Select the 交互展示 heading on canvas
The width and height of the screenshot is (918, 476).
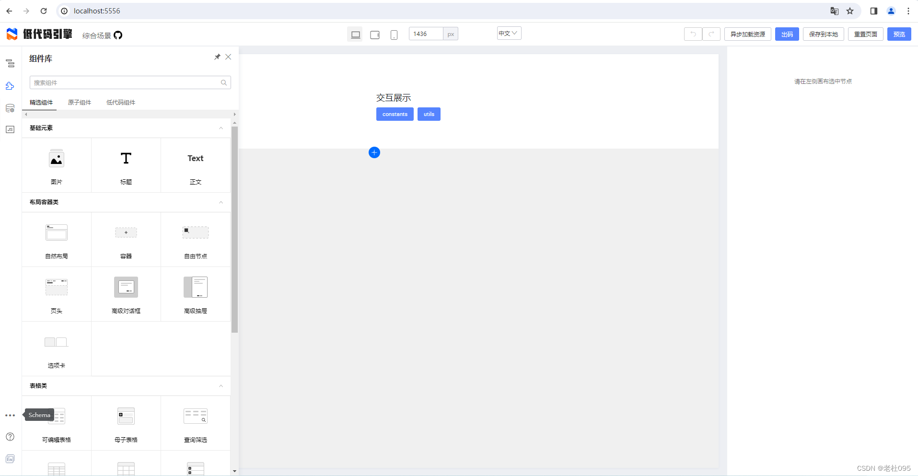coord(394,98)
